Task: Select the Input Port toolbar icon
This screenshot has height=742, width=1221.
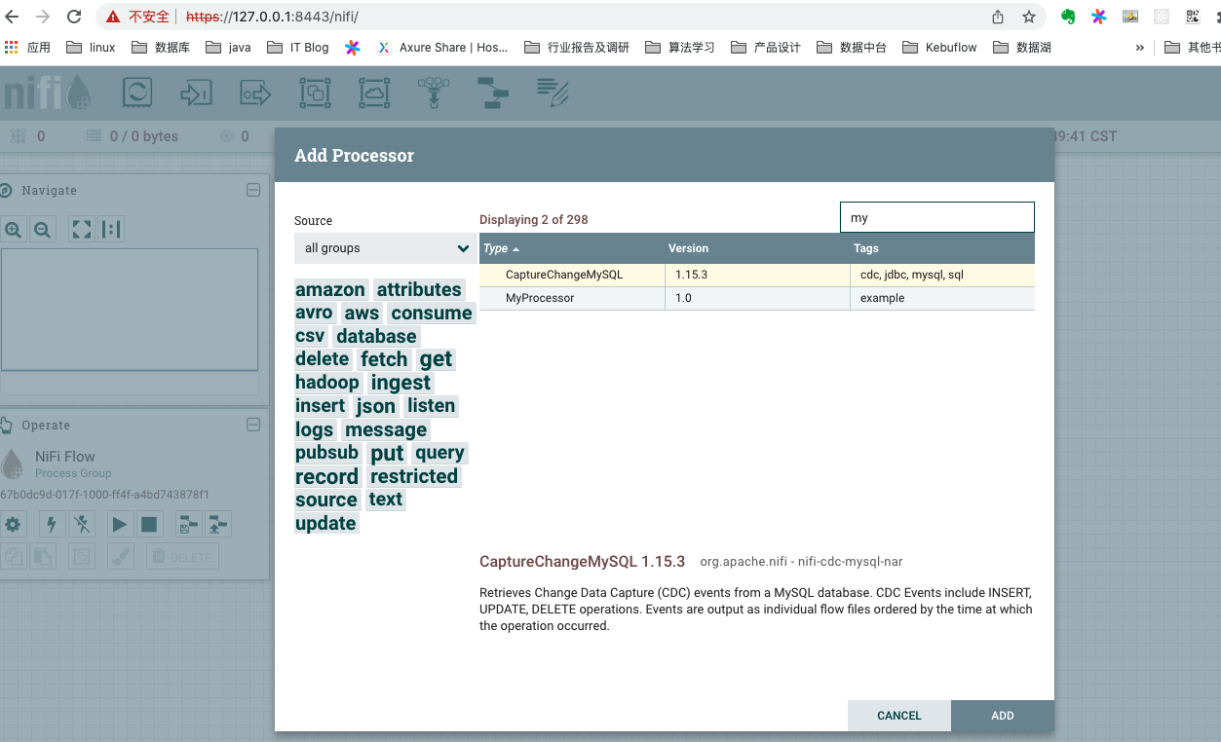Action: pos(196,93)
